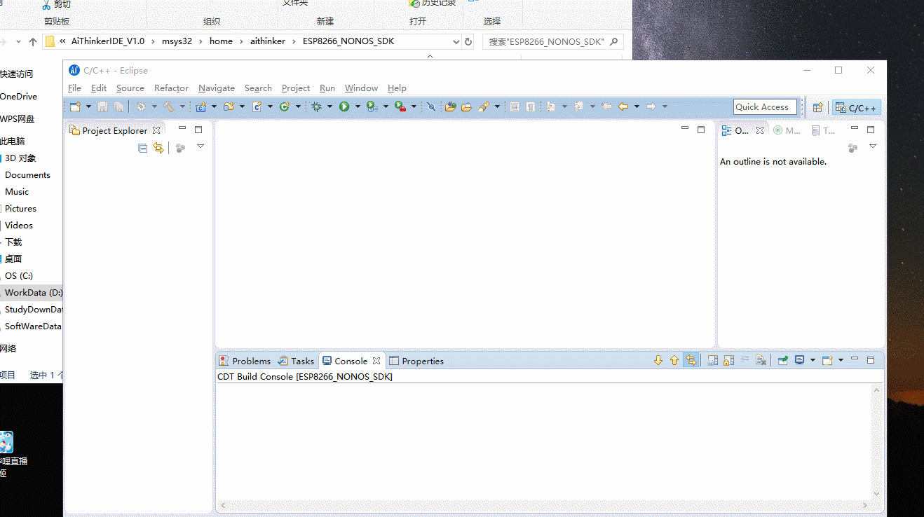Open the Outline View Menu triangle
924x517 pixels.
(x=873, y=146)
